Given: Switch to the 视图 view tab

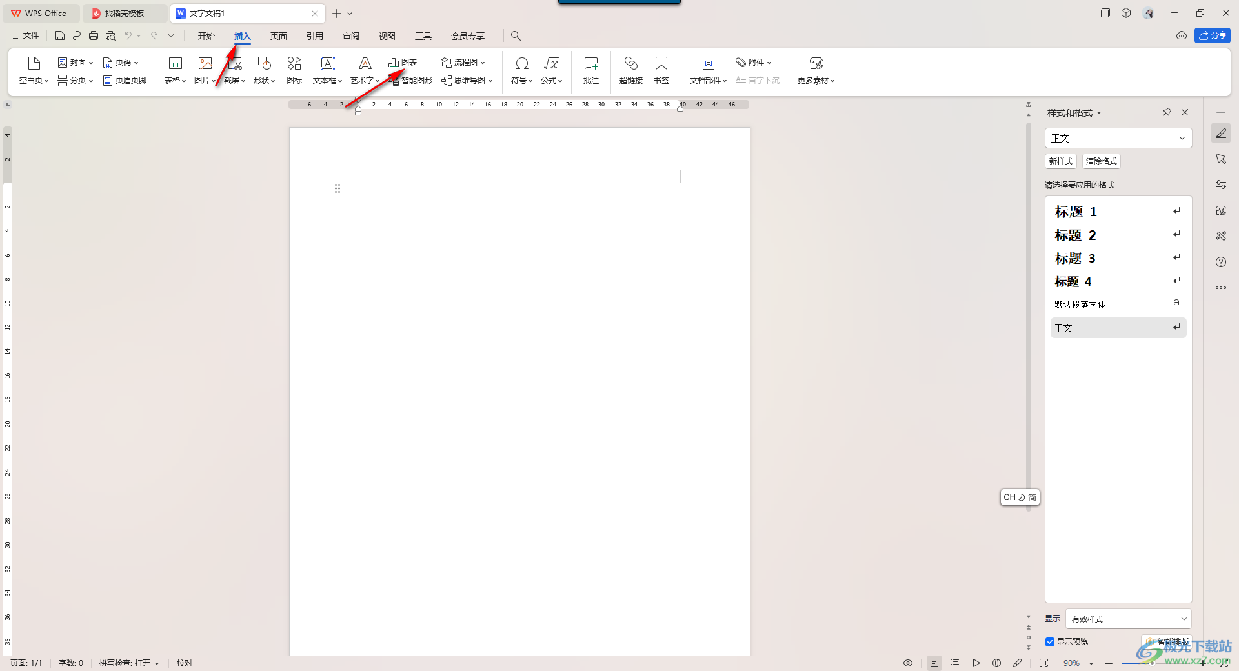Looking at the screenshot, I should 387,36.
